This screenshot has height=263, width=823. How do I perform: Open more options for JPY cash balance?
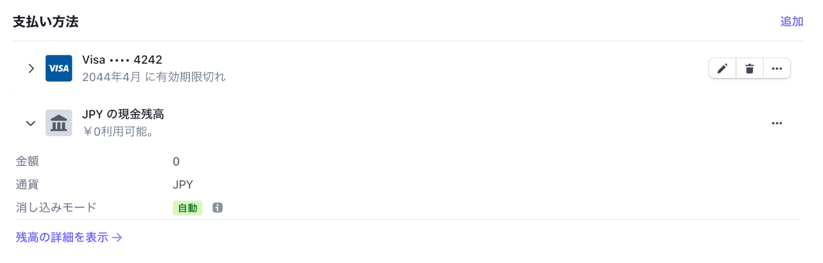777,123
